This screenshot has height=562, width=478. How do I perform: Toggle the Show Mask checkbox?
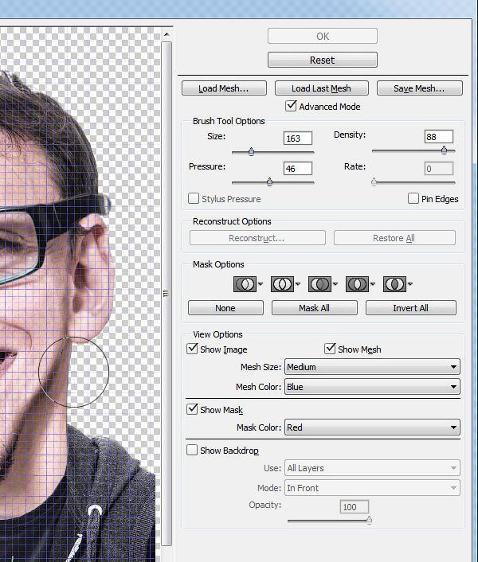click(x=192, y=409)
